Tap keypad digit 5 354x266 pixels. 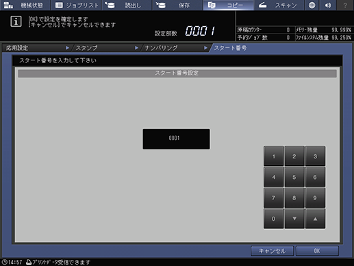point(294,177)
